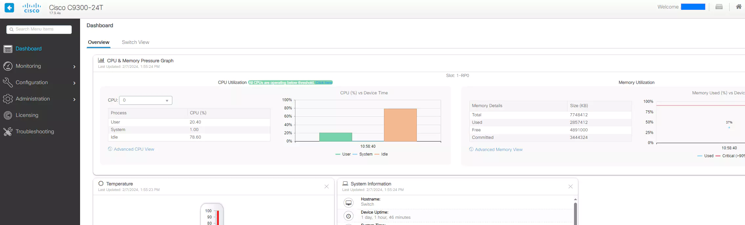
Task: Expand the Monitoring menu chevron
Action: (74, 66)
